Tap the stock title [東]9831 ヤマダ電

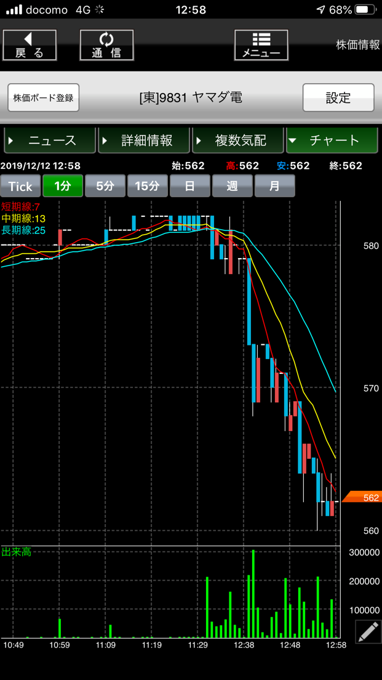coord(191,98)
